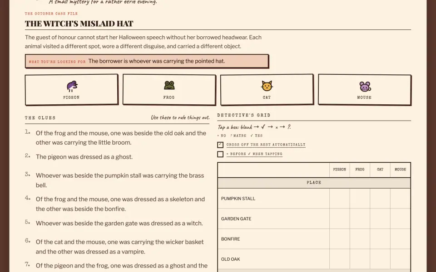This screenshot has height=272, width=436.
Task: Click the 'PLACE' section header in the grid
Action: pyautogui.click(x=314, y=183)
